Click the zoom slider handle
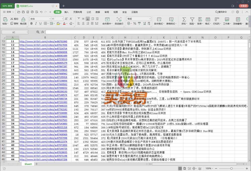Viewport: 251px width, 171px height. pos(231,168)
